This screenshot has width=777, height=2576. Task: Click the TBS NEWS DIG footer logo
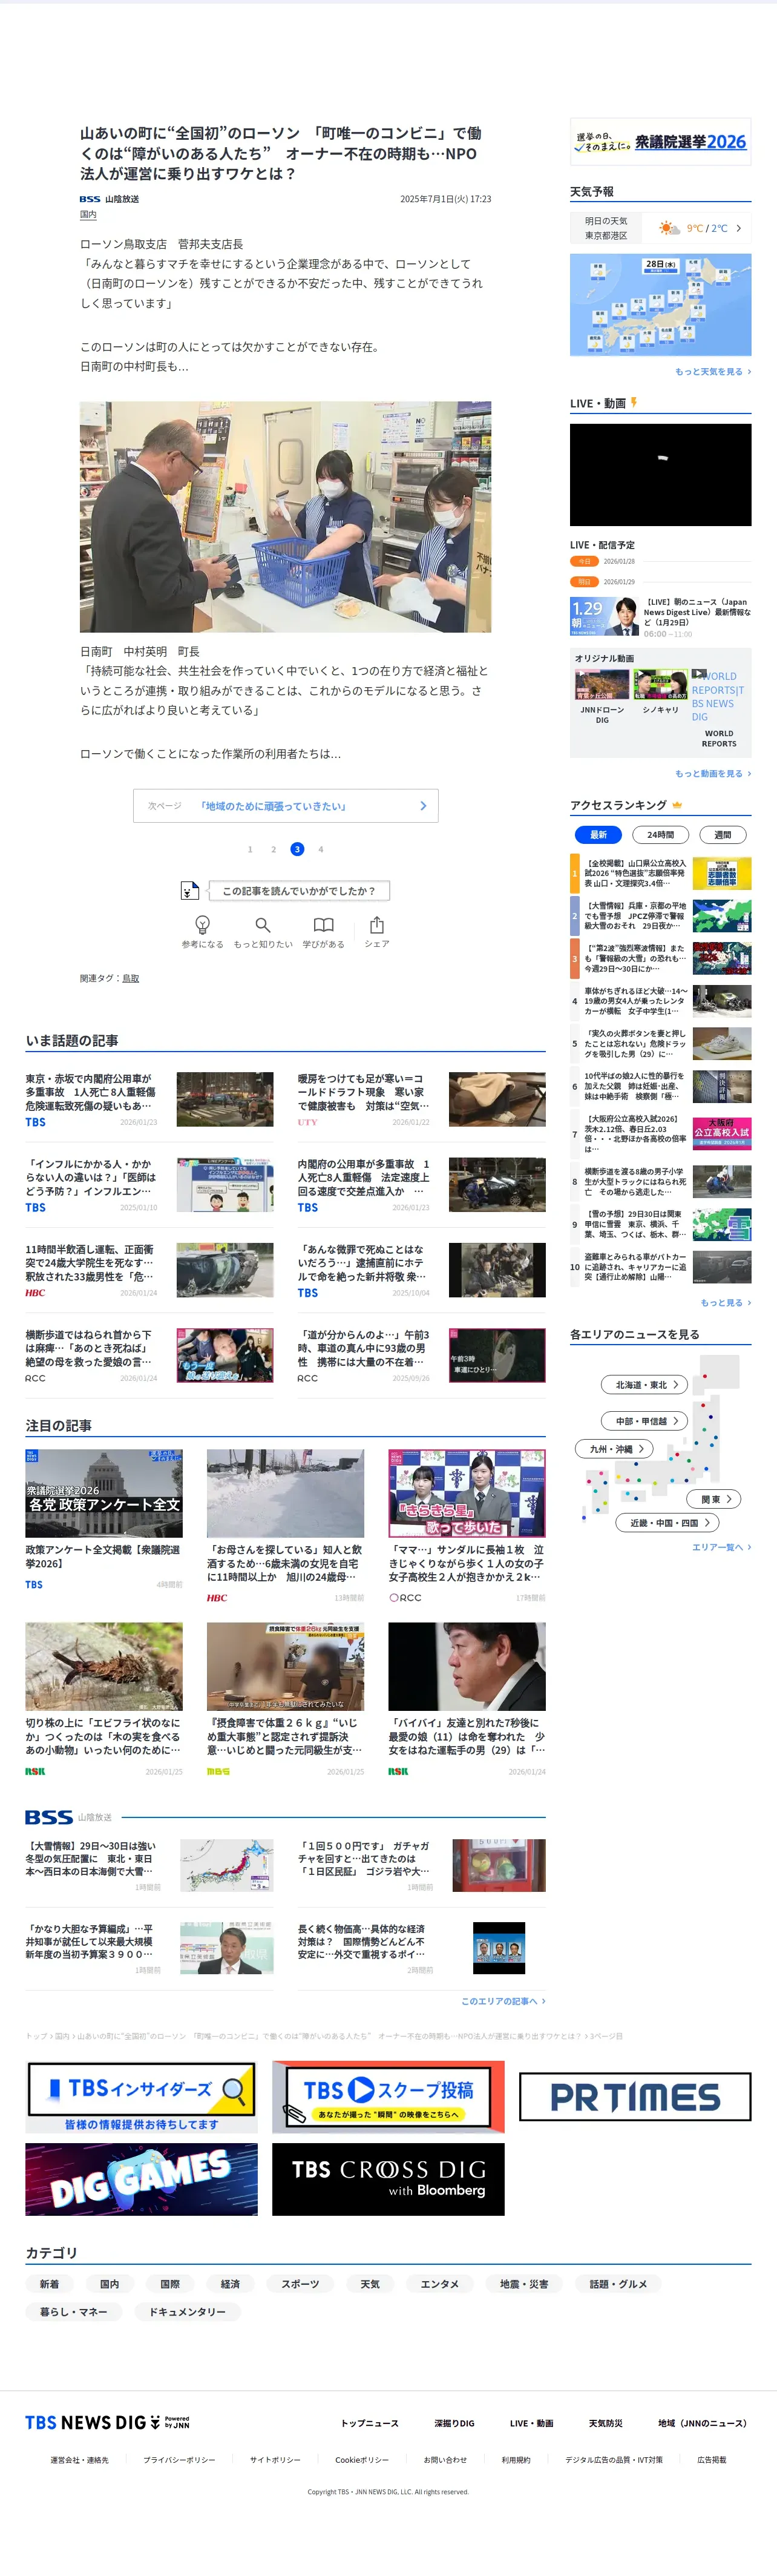(107, 2422)
